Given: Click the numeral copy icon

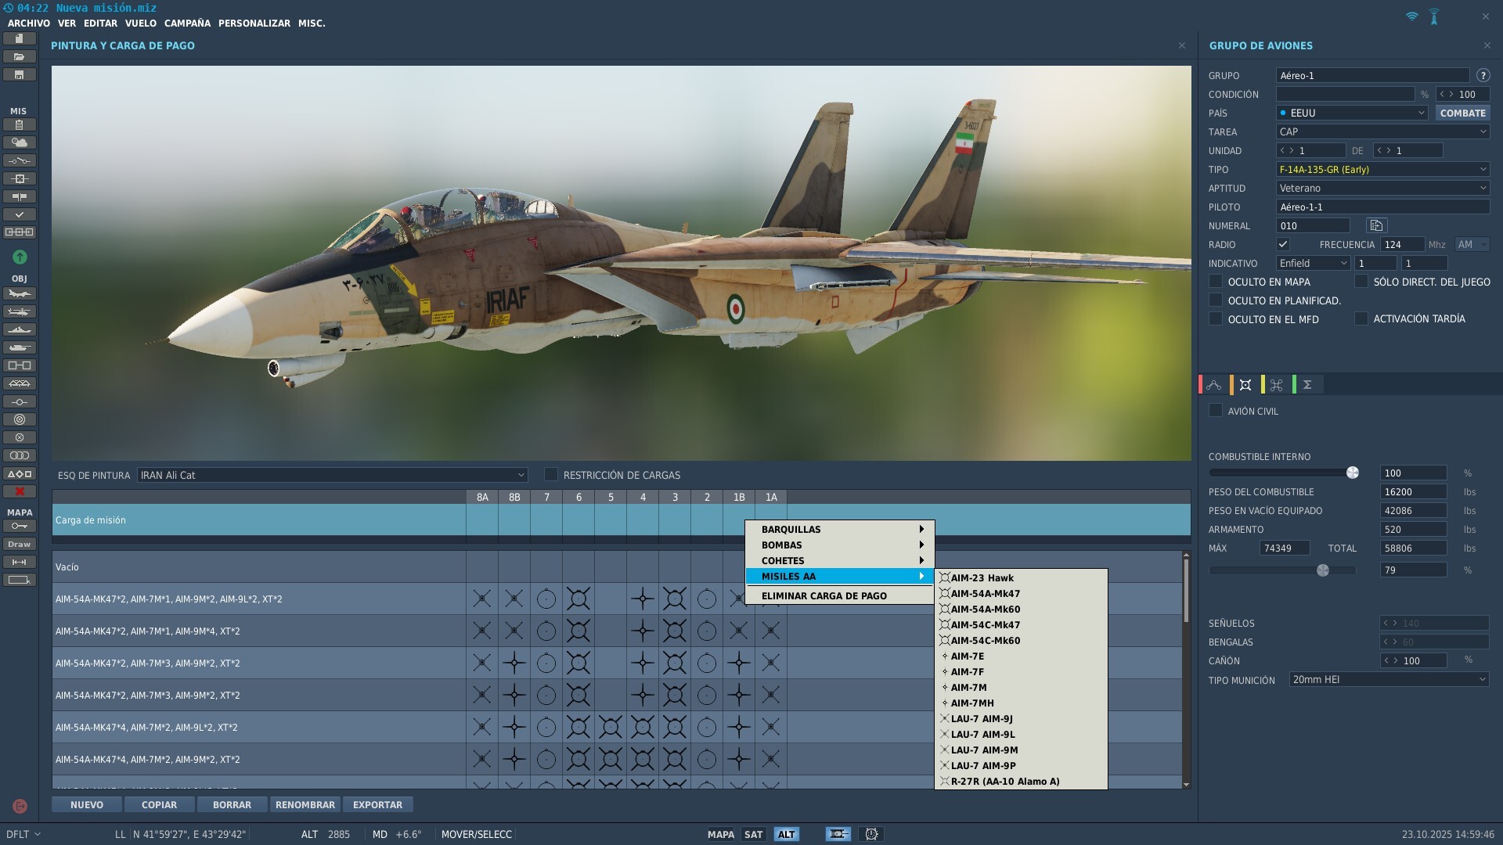Looking at the screenshot, I should point(1376,225).
